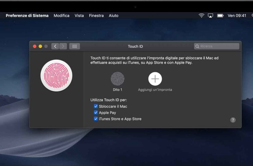The width and height of the screenshot is (253, 166).
Task: Show all preferences grid button
Action: pos(74,46)
